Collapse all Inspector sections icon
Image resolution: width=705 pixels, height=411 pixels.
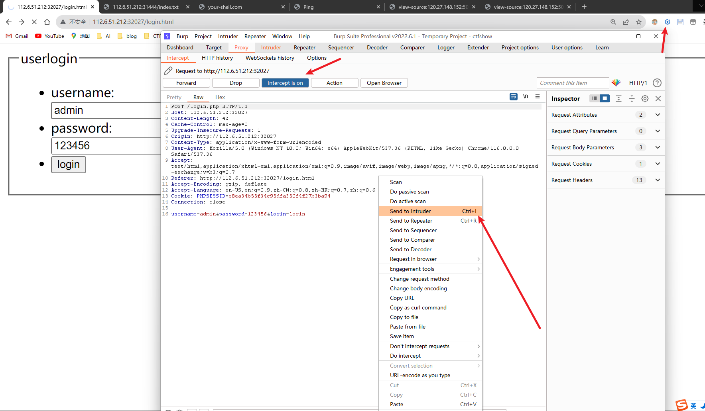click(x=632, y=98)
